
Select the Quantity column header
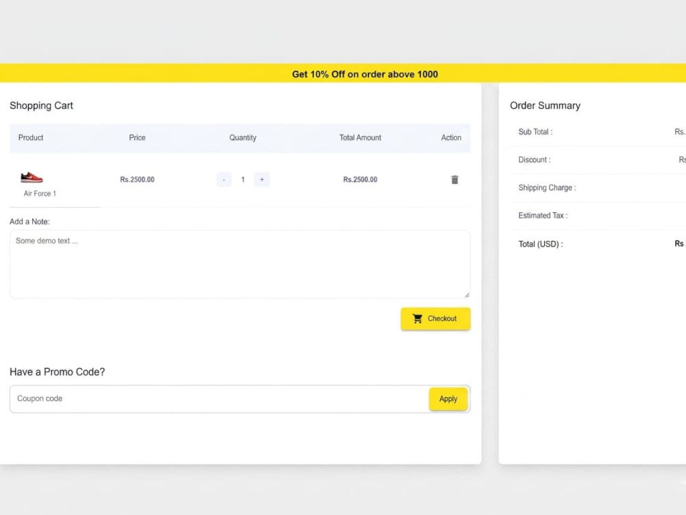pyautogui.click(x=243, y=137)
